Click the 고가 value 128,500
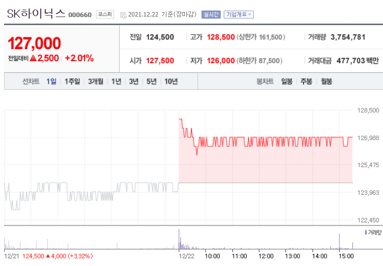Viewport: 383px width, 266px height. (221, 37)
